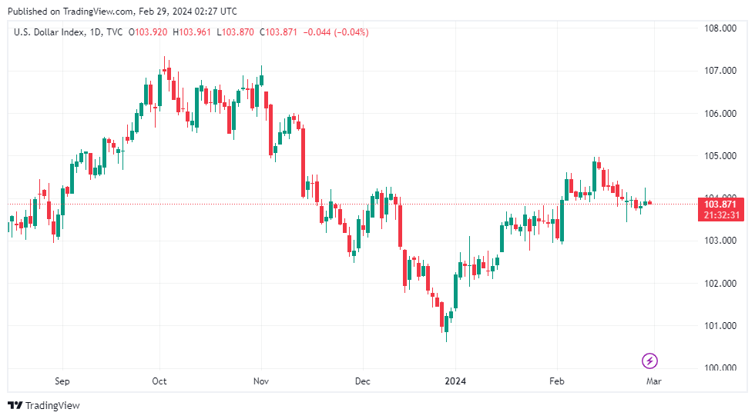Click the −0.044 (−0.04%) change value
755x419 pixels.
click(x=337, y=32)
